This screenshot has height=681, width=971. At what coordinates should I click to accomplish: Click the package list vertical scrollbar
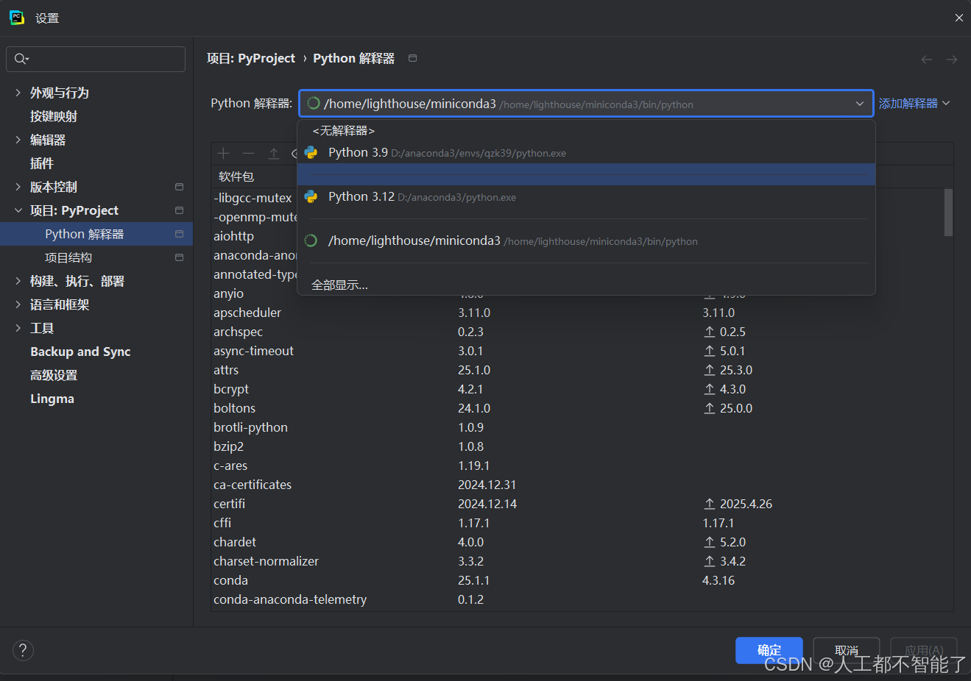click(948, 213)
